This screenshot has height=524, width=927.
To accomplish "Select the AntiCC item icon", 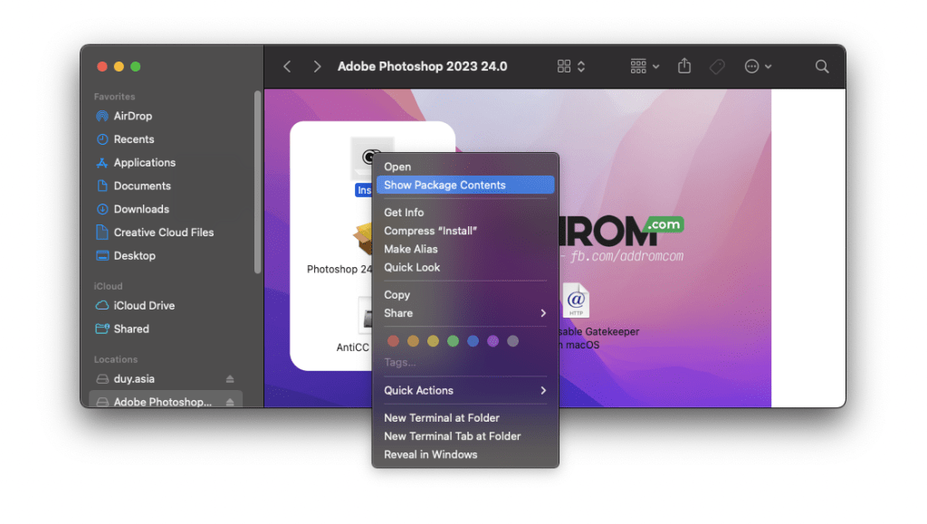I will pos(365,315).
